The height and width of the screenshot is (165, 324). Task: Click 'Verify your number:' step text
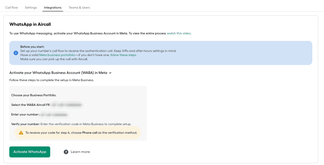pyautogui.click(x=25, y=124)
